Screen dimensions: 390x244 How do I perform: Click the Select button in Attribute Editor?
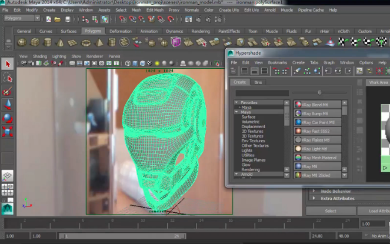[x=331, y=211]
